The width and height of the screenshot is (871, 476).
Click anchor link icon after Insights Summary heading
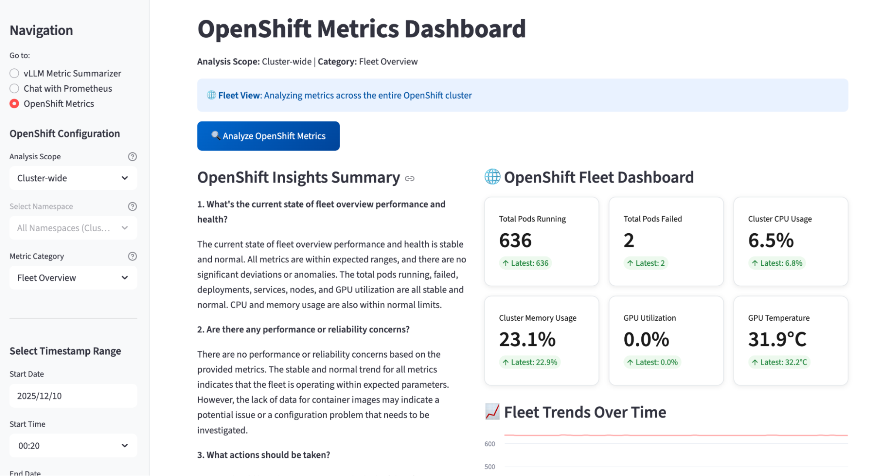(410, 178)
